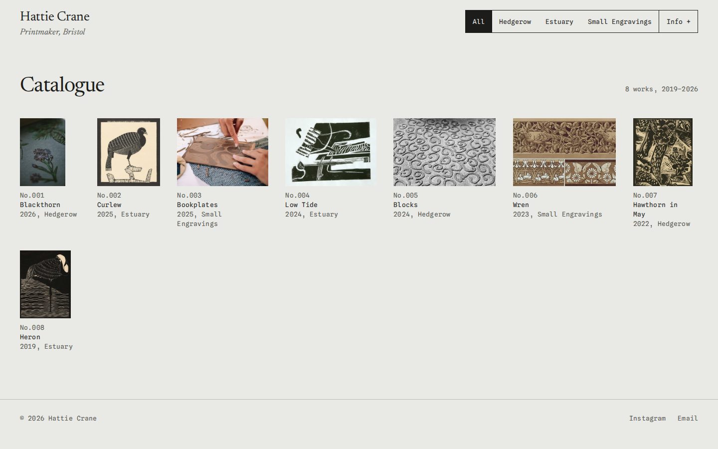This screenshot has height=449, width=718.
Task: View the Bookplates carving photo
Action: [x=222, y=152]
